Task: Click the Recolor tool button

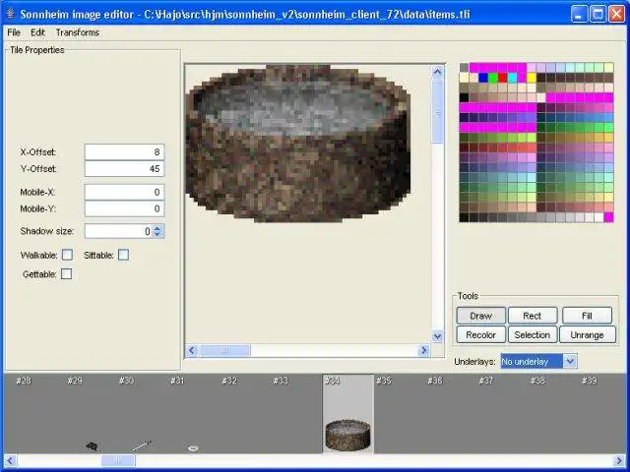Action: 480,334
